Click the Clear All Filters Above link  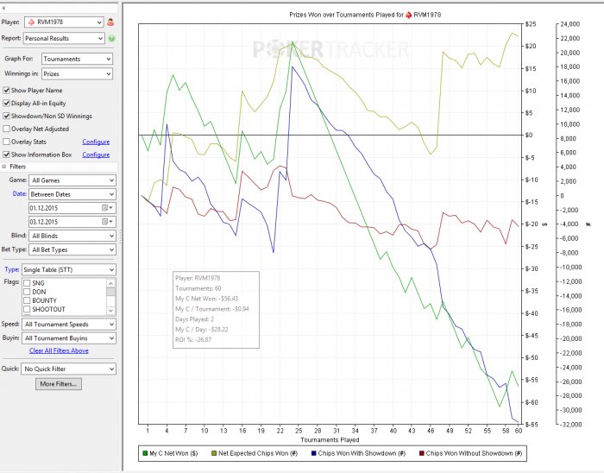[x=59, y=350]
